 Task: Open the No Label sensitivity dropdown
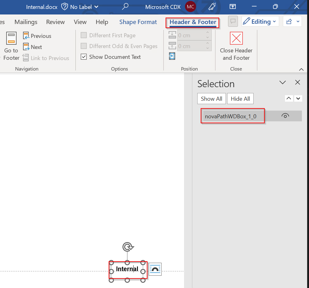click(x=80, y=7)
